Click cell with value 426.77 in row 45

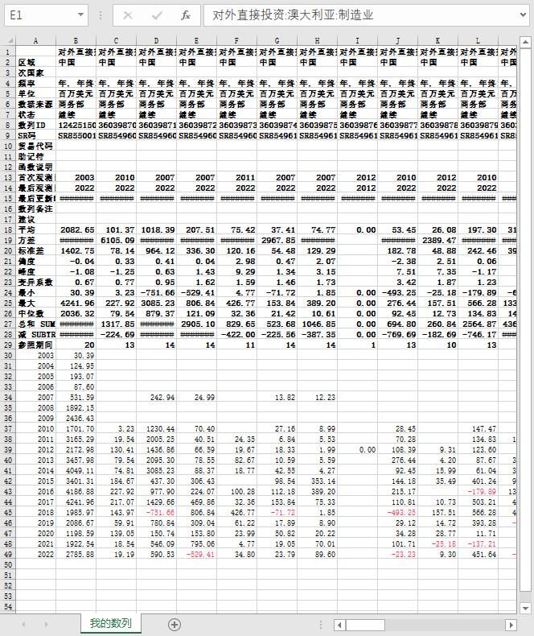point(236,513)
